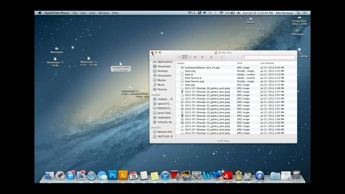Open the View menu

click(x=92, y=13)
